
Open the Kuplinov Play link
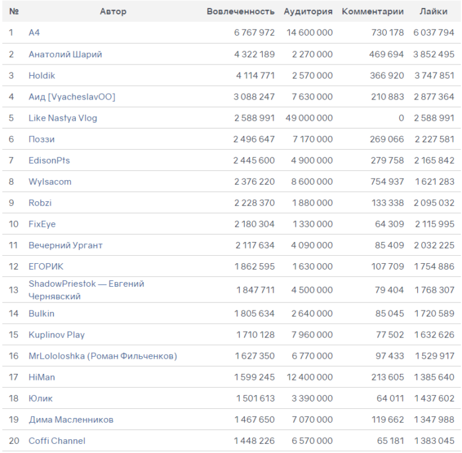pyautogui.click(x=57, y=334)
